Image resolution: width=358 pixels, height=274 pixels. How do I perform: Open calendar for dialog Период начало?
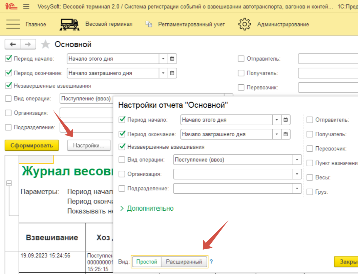coord(286,120)
